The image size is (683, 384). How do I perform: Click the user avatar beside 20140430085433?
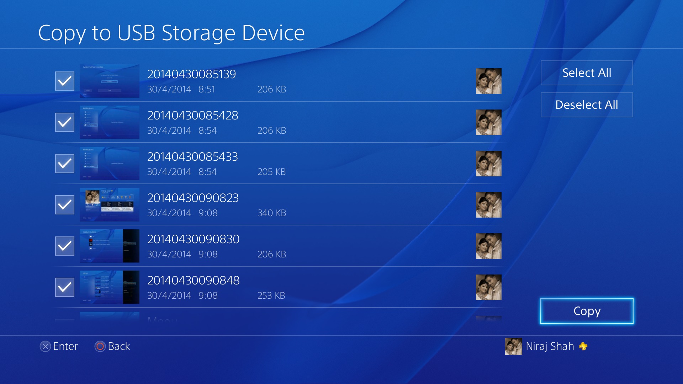(x=488, y=164)
